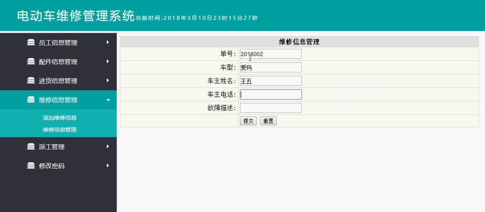
Task: Select the 维修信息管理 top-level sidebar menu
Action: point(58,100)
